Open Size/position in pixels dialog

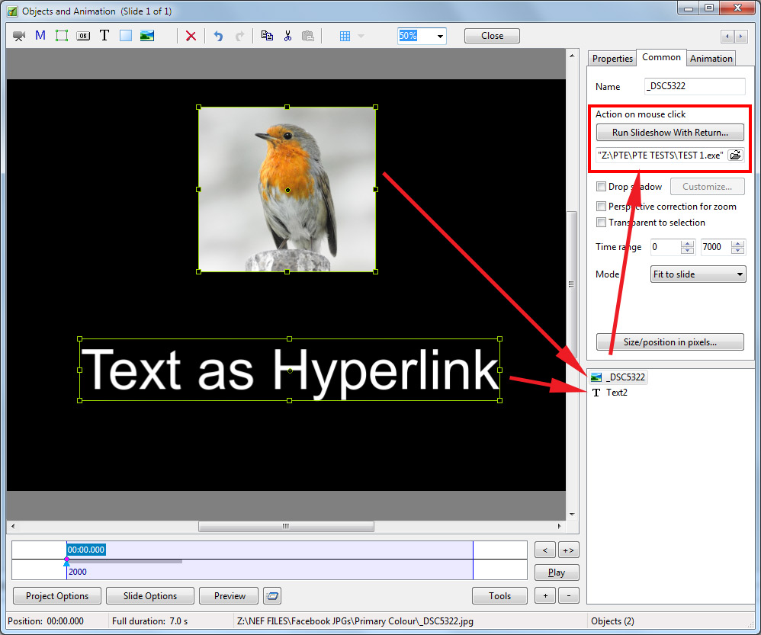click(669, 342)
